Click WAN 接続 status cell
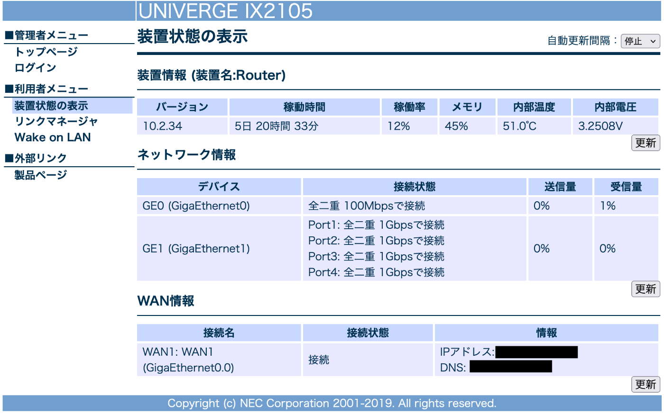This screenshot has height=414, width=664. point(368,360)
